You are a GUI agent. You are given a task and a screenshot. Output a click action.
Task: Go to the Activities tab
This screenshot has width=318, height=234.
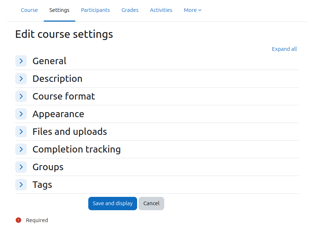(x=161, y=10)
